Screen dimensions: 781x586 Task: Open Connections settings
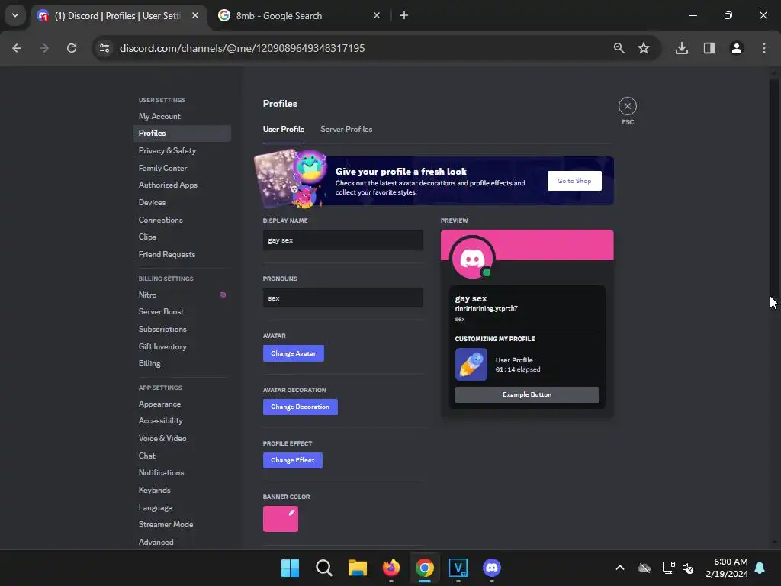point(182,220)
